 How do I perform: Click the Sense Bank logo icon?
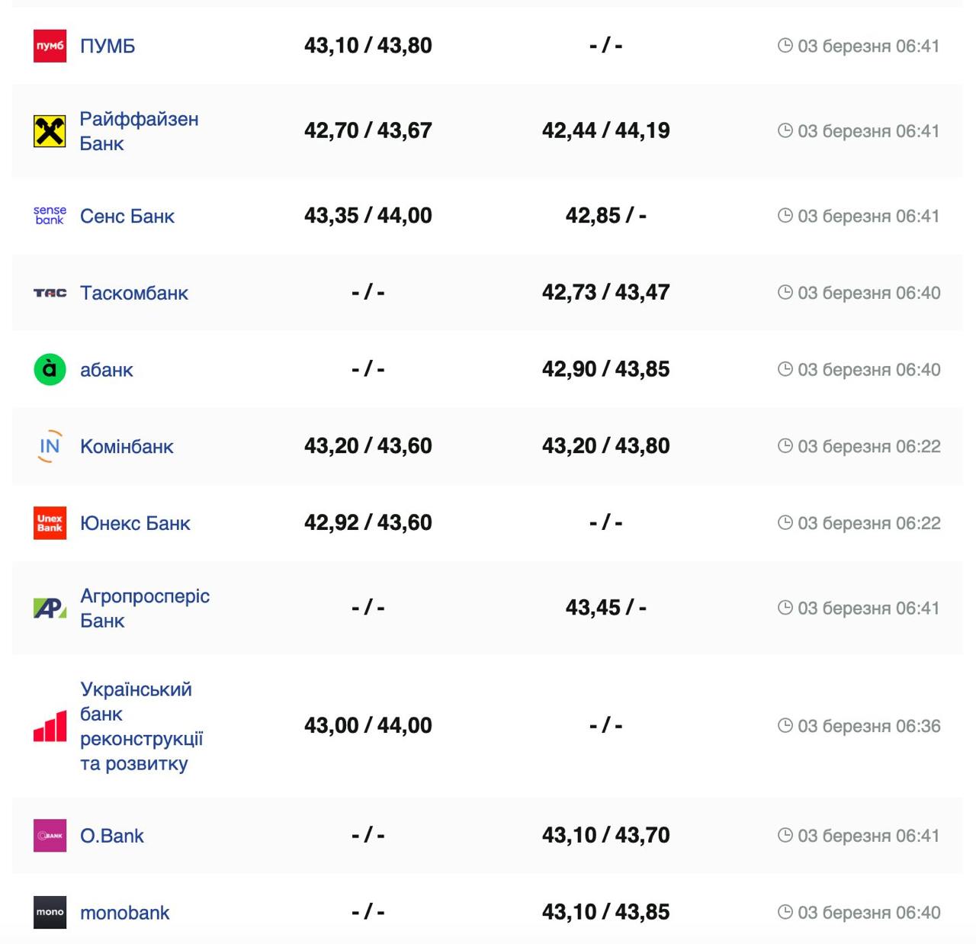point(50,216)
